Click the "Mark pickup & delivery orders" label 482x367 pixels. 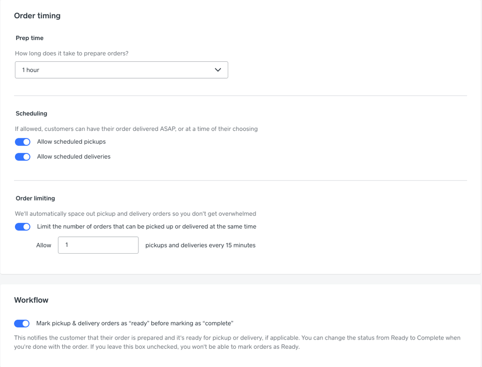pos(135,324)
